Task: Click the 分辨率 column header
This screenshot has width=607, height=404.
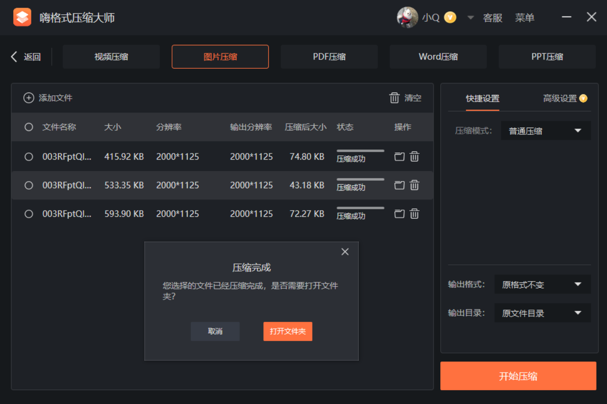Action: pyautogui.click(x=169, y=127)
